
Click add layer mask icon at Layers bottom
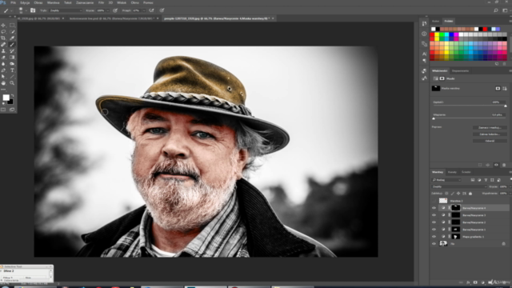coord(475,282)
